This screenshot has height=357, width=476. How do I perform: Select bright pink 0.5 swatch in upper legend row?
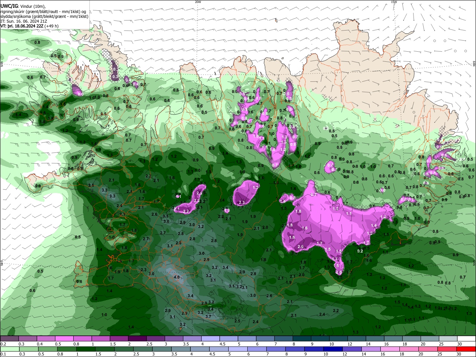[64, 339]
